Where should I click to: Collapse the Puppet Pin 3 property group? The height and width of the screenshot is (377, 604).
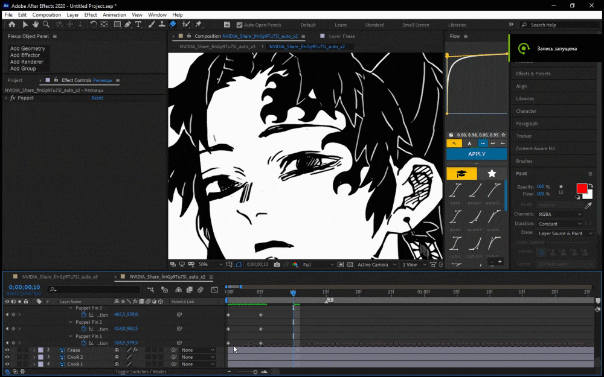(71, 308)
